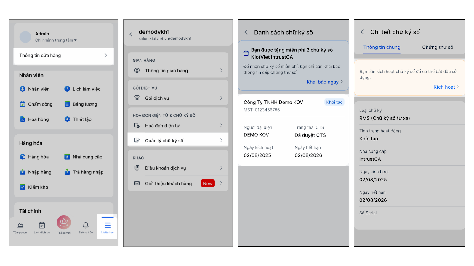Expand Hoá đơn điện tử chevron
474x266 pixels.
(x=221, y=125)
